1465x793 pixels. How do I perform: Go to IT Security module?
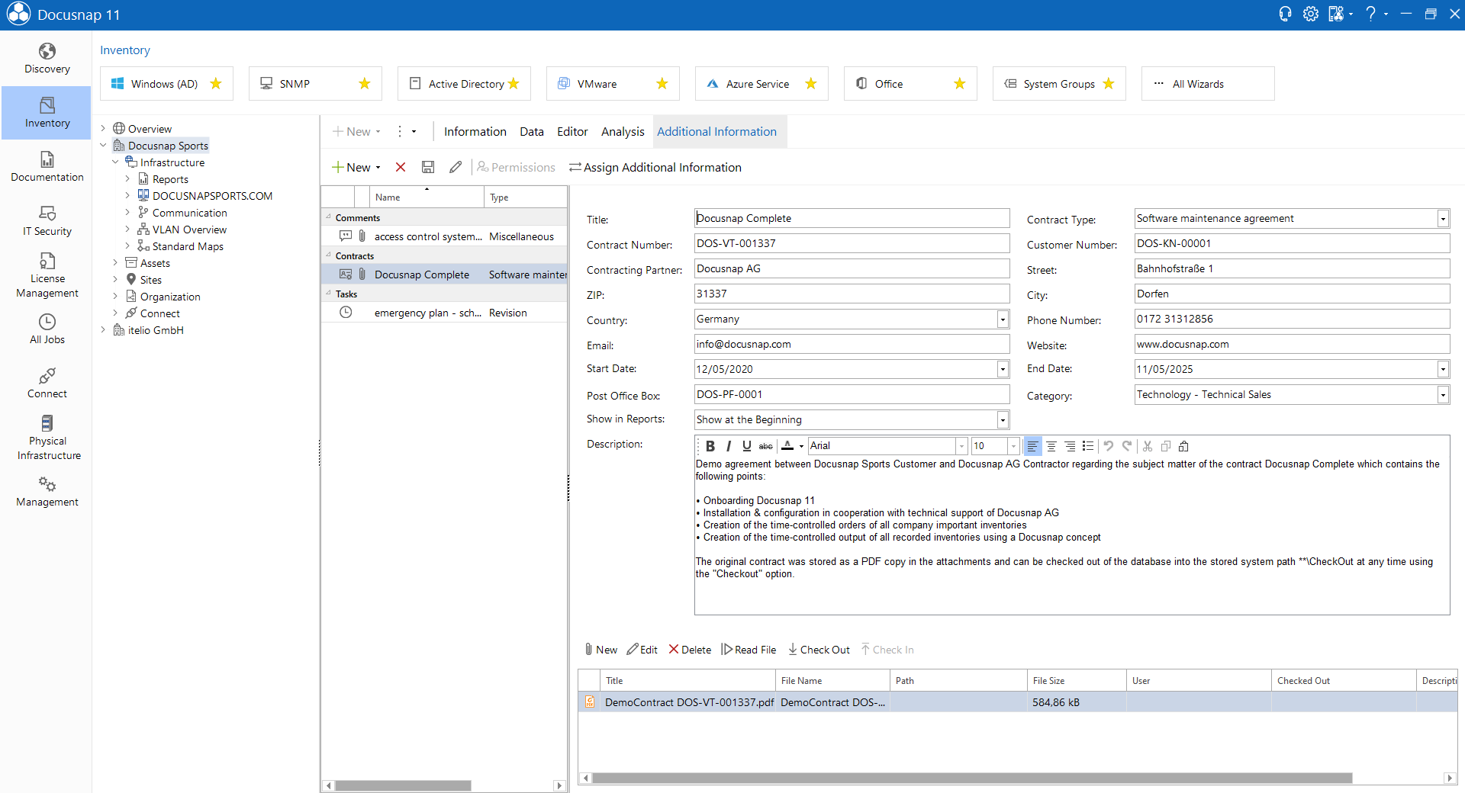click(47, 221)
